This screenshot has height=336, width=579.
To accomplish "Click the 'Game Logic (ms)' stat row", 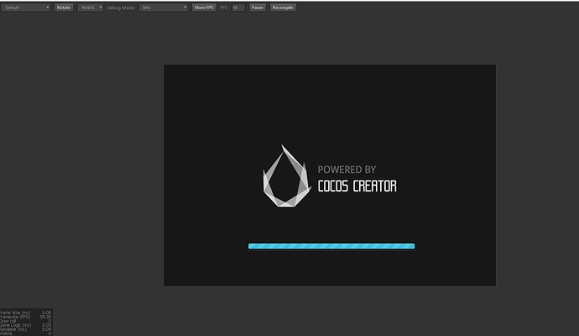I will point(25,325).
